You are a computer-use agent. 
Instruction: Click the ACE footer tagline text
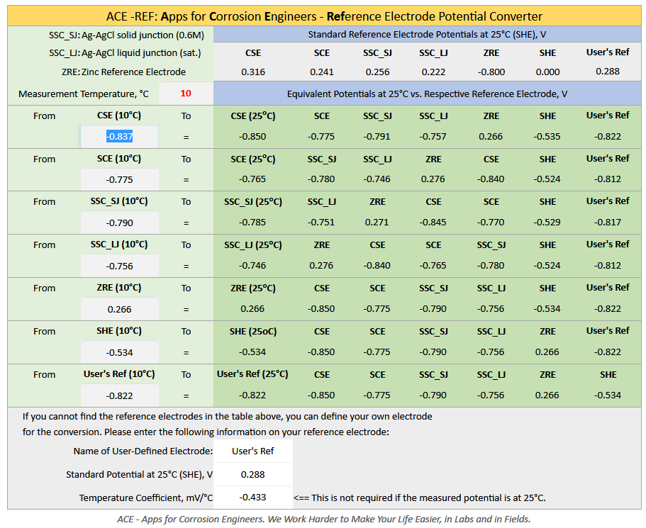coord(323,519)
